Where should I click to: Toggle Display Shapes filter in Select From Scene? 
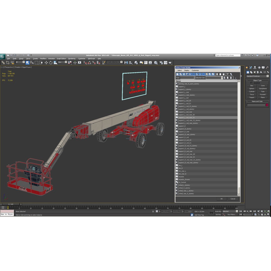coord(181,74)
